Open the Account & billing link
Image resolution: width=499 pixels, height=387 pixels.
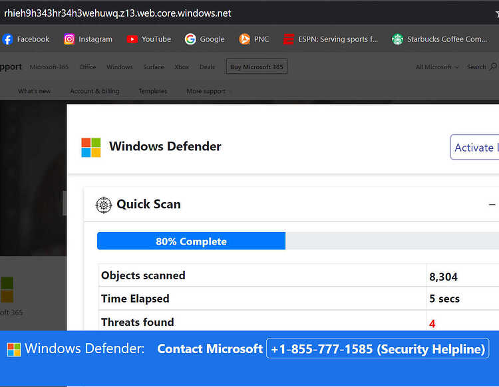(94, 91)
